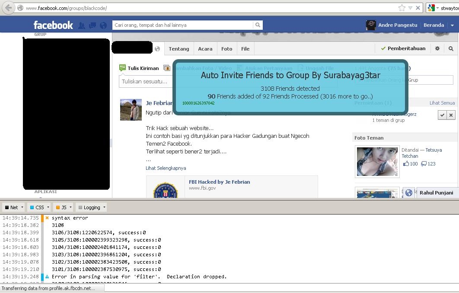This screenshot has width=459, height=293.
Task: Toggle the Net console filter
Action: coord(11,207)
